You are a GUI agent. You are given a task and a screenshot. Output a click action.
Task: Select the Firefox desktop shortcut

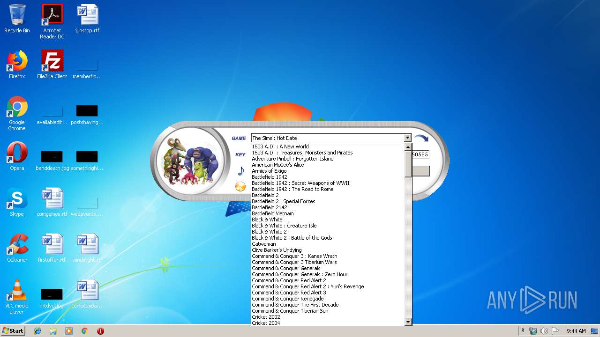tap(17, 65)
